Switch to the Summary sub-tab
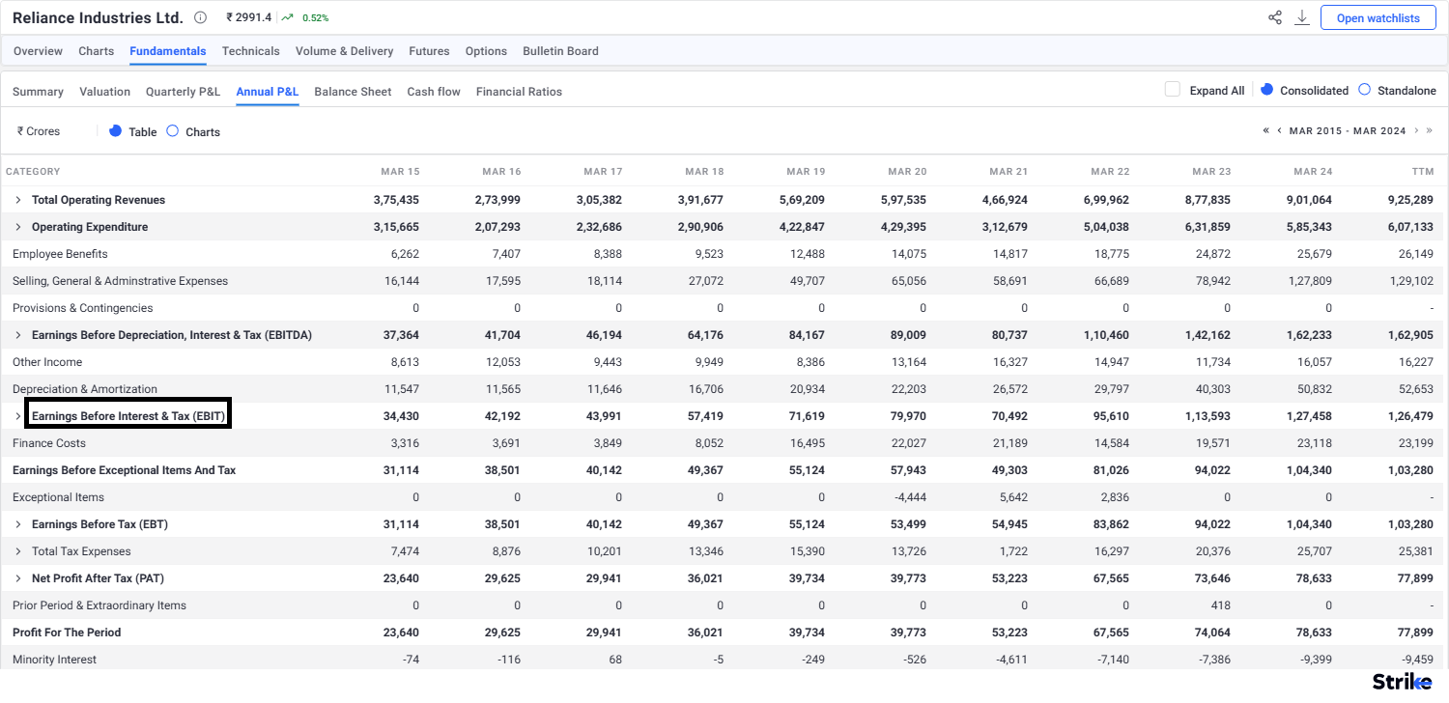This screenshot has height=703, width=1449. point(38,92)
